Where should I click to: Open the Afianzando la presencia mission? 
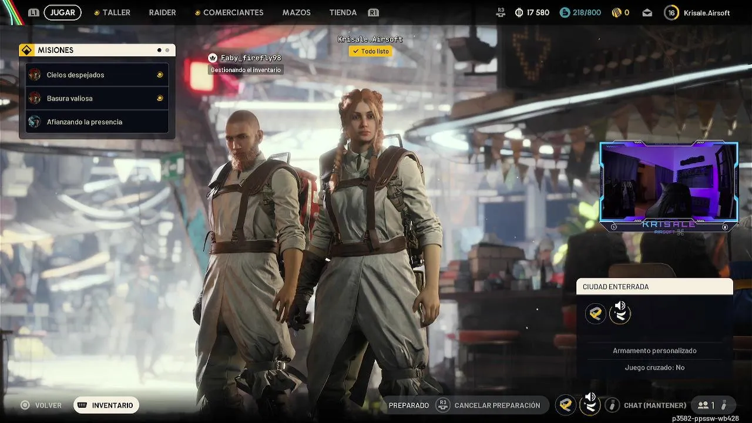pos(98,122)
